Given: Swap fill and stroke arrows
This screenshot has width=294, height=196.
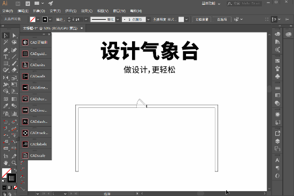Looking at the screenshot, I should coord(15,170).
